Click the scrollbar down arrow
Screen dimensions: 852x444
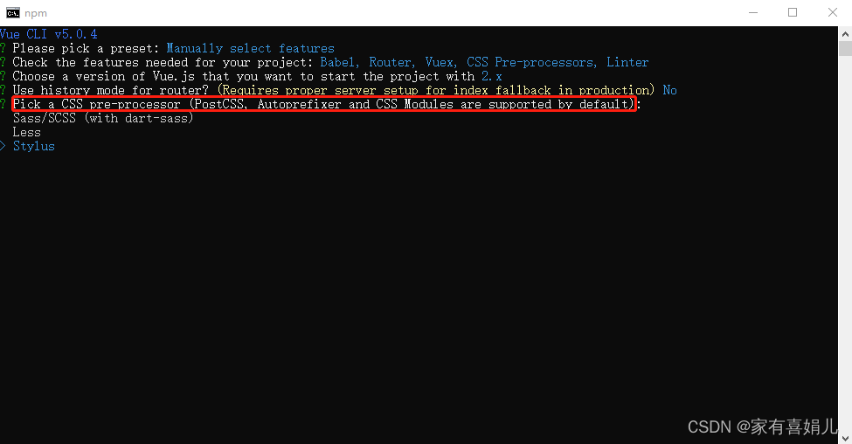(845, 437)
